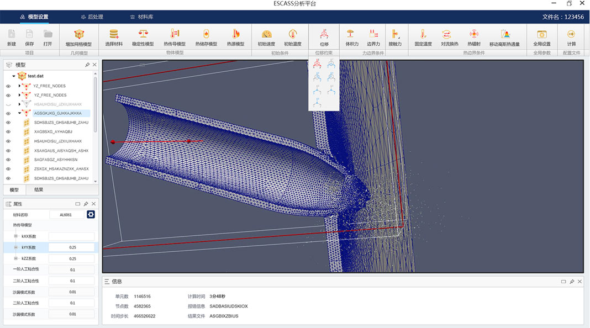Hide the first YZ_FREE_NODES item via eye icon
The height and width of the screenshot is (328, 590).
8,86
